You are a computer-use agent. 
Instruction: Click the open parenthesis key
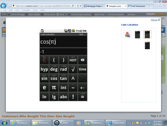click(54, 60)
